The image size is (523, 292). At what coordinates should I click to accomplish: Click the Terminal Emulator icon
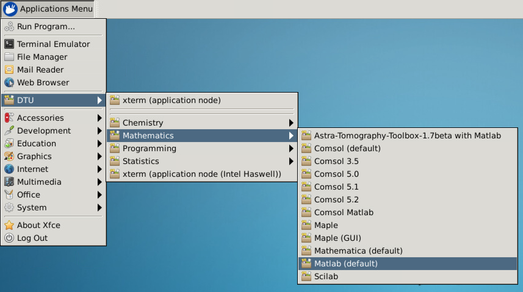[x=9, y=44]
